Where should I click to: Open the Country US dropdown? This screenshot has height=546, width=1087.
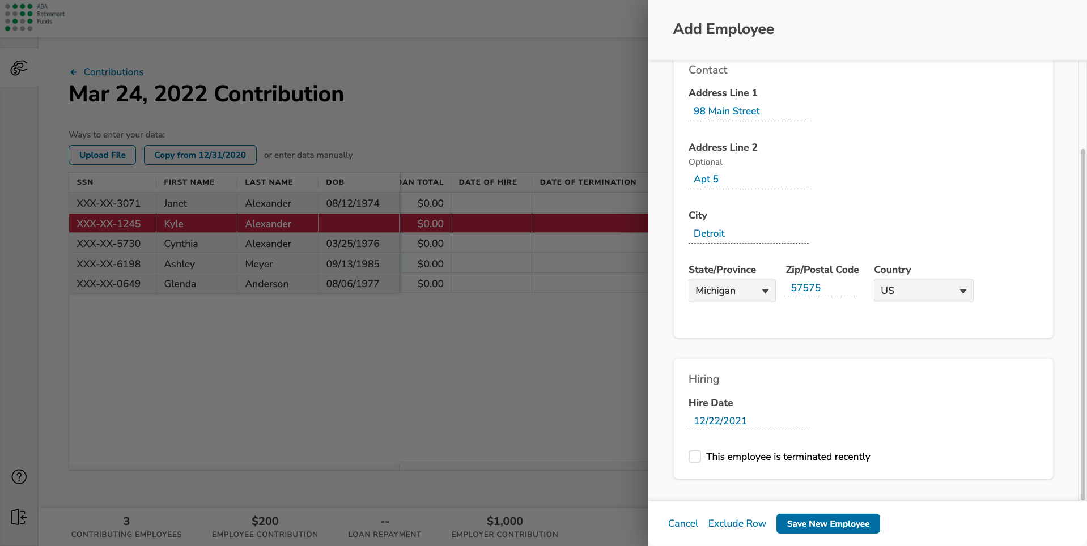pos(923,291)
